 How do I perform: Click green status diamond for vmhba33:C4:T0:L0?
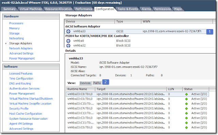coord(186,108)
